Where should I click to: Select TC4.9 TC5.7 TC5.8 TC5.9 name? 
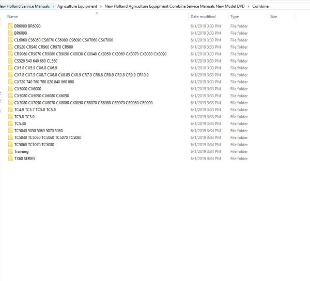tap(35, 110)
